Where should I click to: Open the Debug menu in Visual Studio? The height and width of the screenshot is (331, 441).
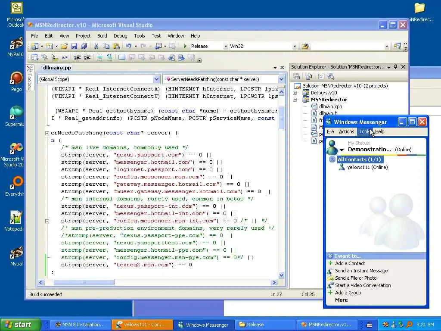pyautogui.click(x=121, y=36)
